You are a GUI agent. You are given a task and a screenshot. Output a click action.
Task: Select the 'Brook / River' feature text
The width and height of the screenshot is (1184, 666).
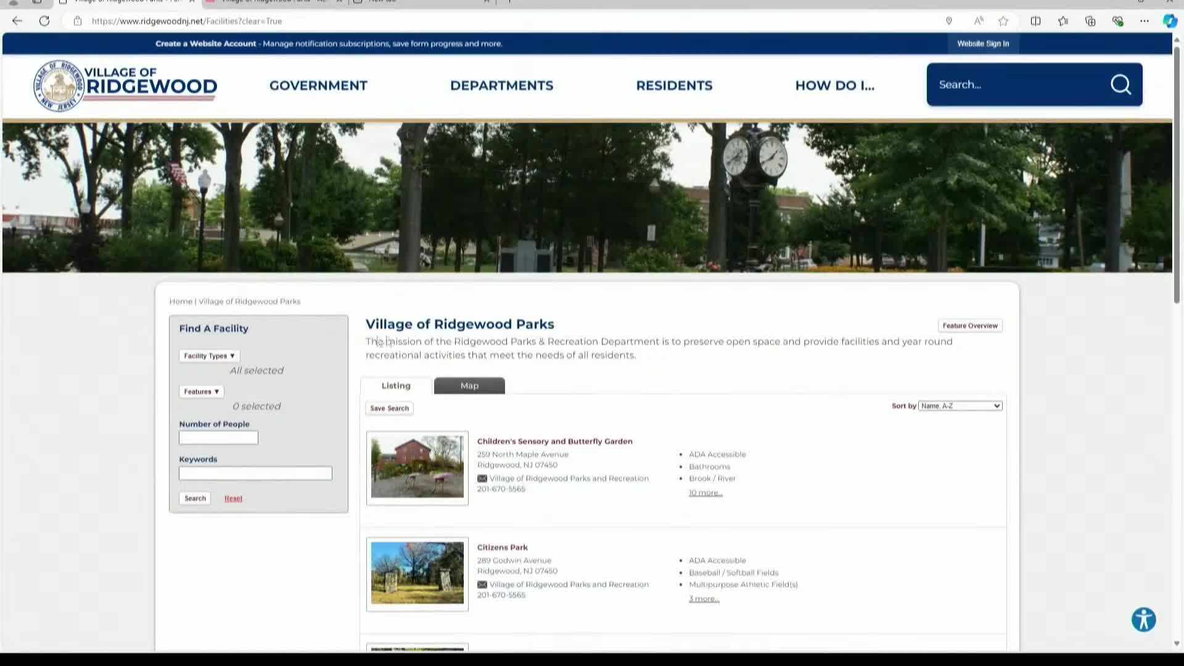tap(712, 479)
